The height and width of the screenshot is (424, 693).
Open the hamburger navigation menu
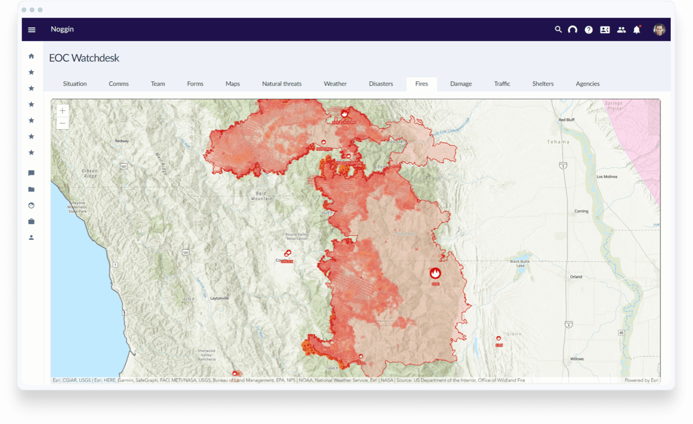coord(32,30)
